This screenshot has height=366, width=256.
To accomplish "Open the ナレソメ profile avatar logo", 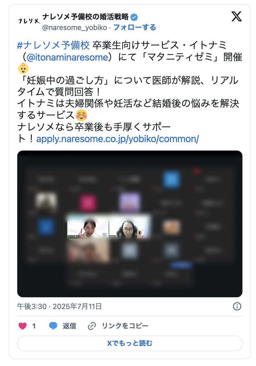I will point(28,21).
